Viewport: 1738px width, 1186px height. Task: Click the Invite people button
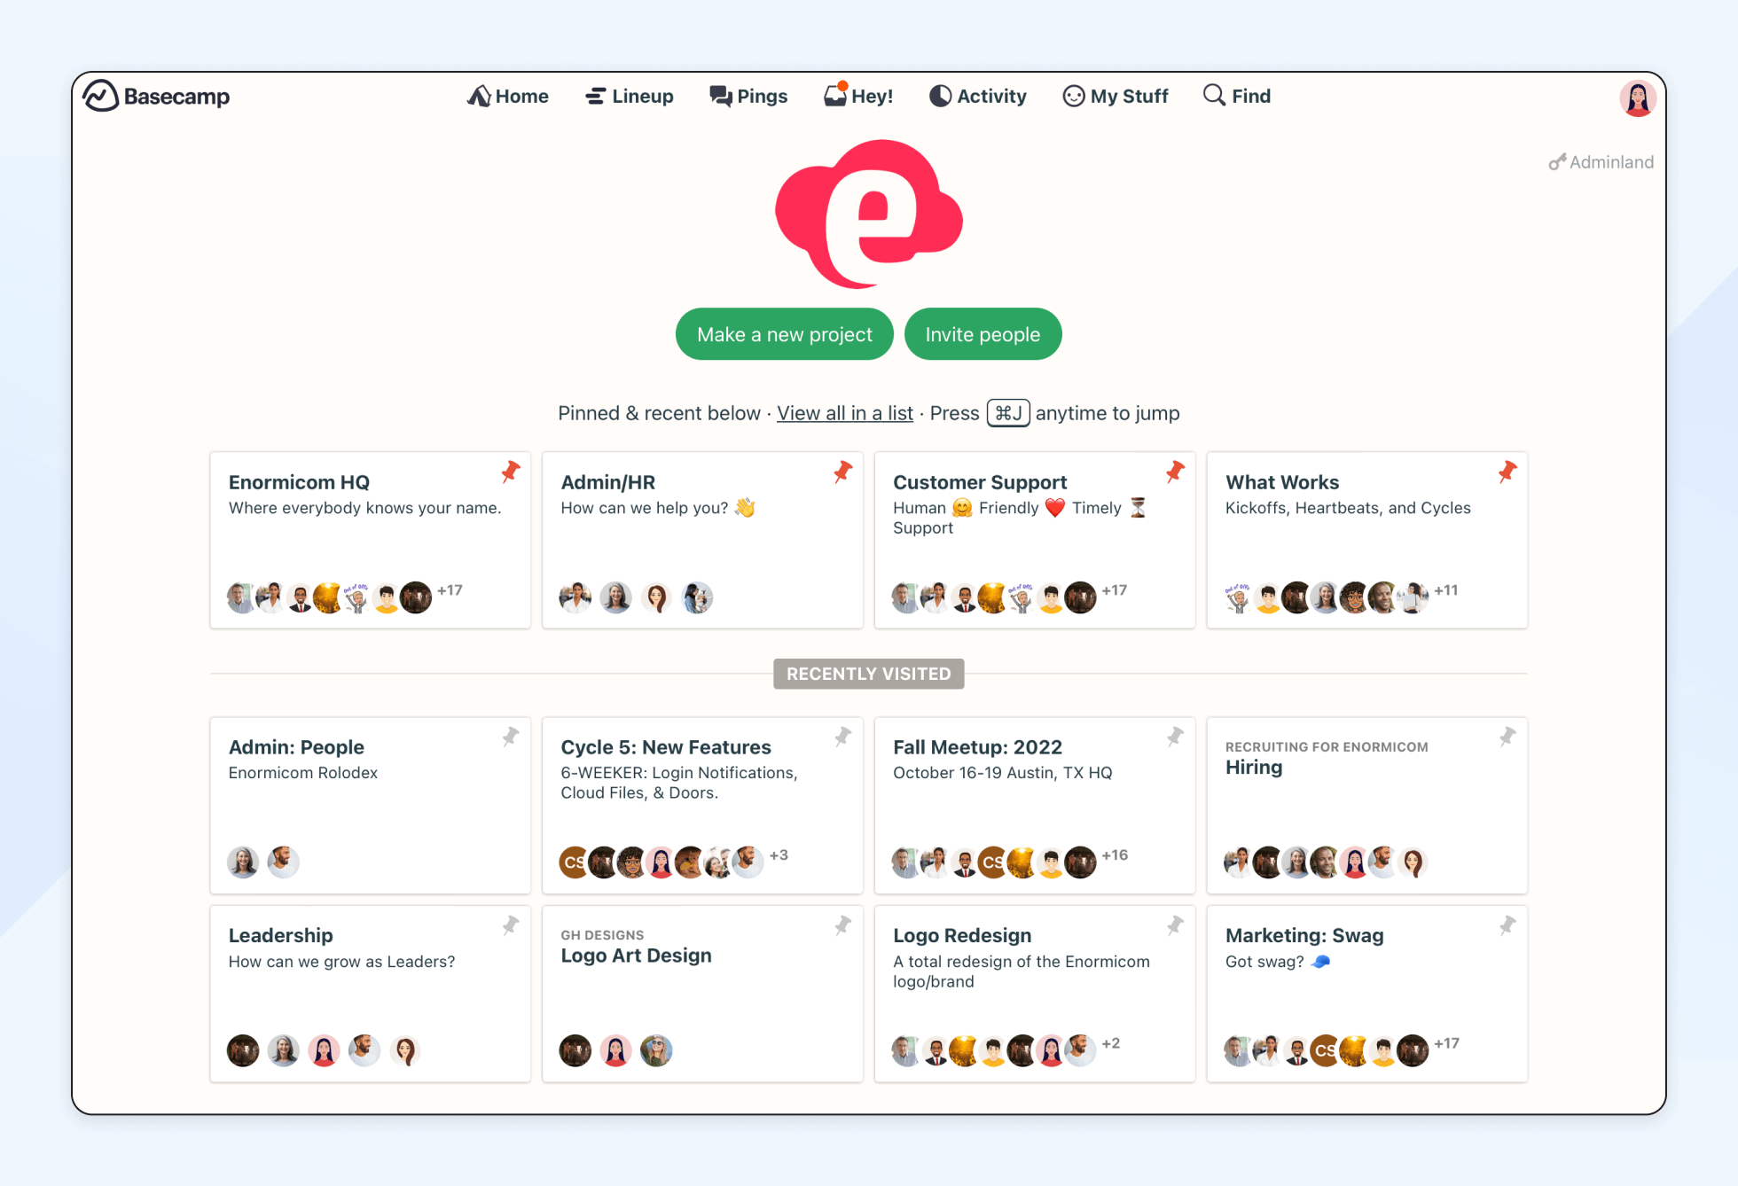[984, 332]
